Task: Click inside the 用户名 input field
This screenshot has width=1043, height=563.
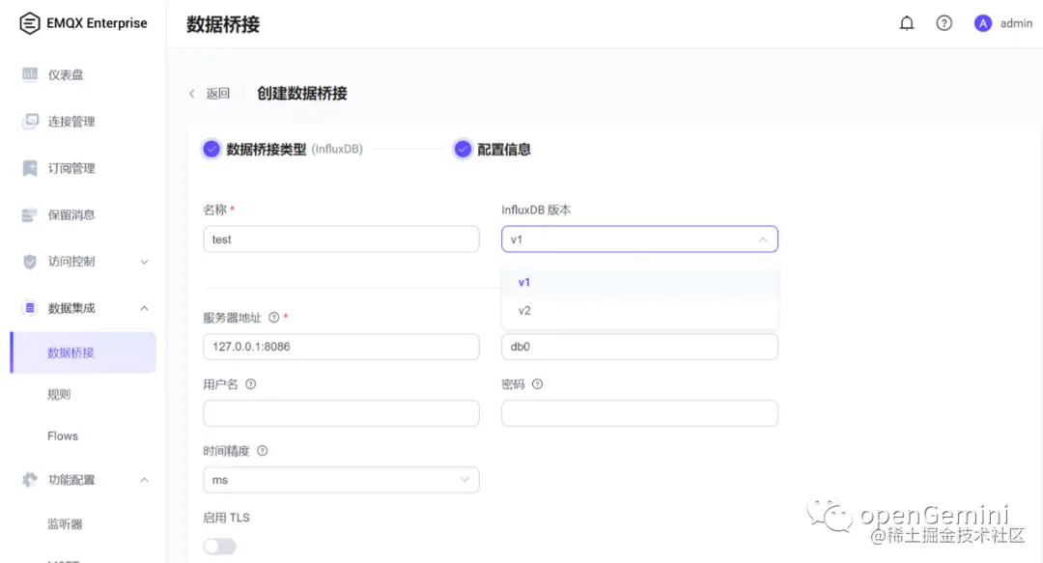Action: 341,412
